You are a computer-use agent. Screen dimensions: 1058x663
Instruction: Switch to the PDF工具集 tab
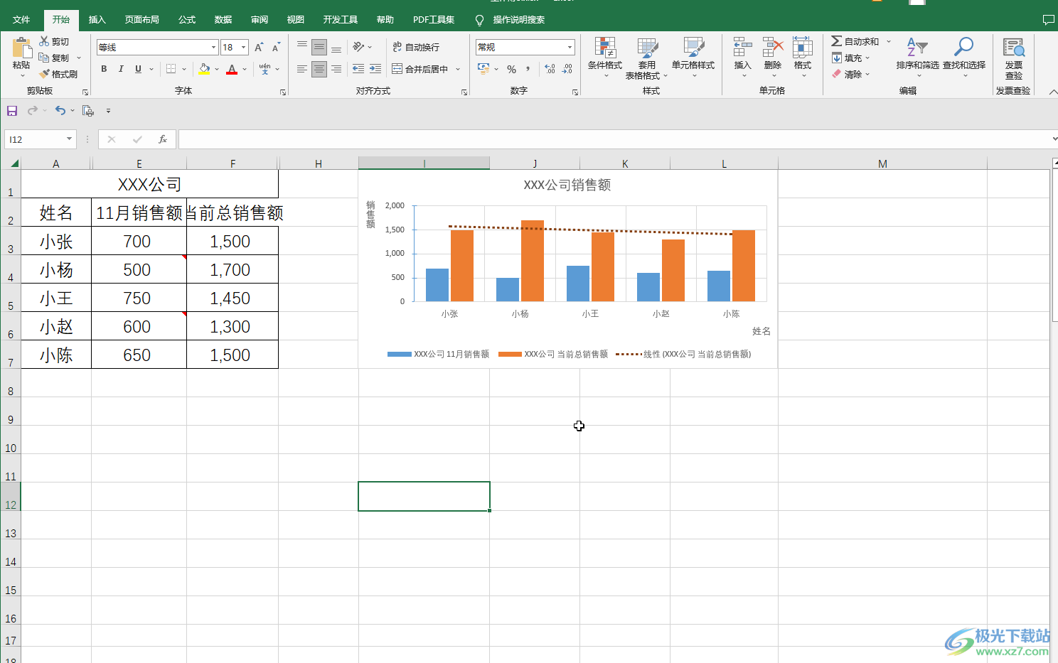pos(434,20)
